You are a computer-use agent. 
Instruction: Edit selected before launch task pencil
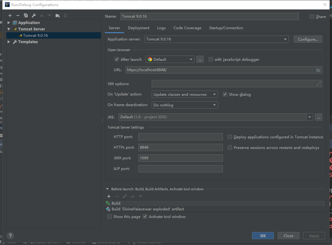click(125, 196)
